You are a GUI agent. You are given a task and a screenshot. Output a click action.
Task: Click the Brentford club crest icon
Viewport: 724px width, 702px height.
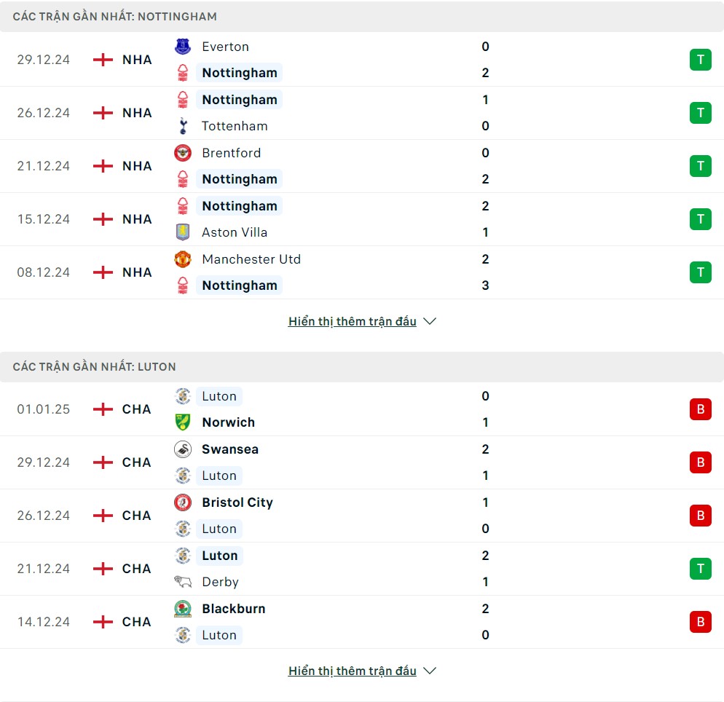(183, 153)
